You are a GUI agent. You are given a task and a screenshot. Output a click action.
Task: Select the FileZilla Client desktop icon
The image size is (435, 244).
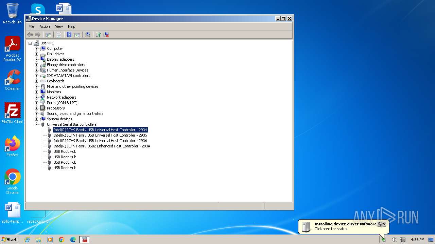point(12,113)
